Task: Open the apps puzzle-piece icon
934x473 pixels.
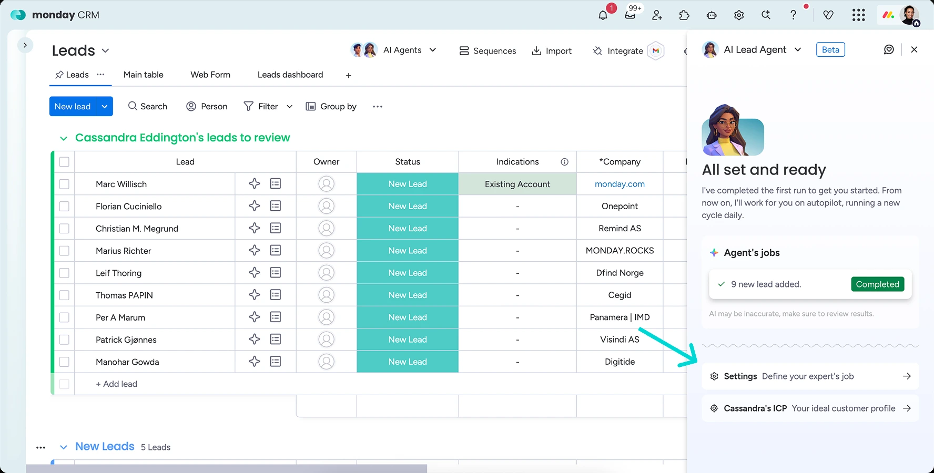Action: click(x=684, y=15)
